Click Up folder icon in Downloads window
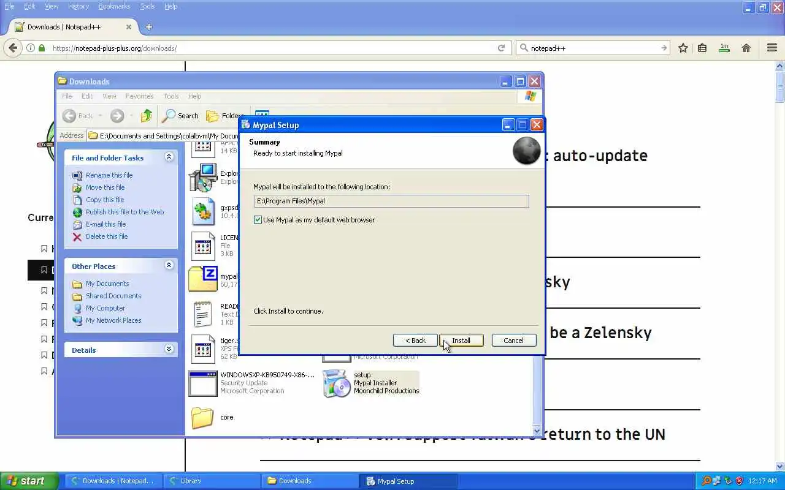Viewport: 785px width, 490px height. 146,115
